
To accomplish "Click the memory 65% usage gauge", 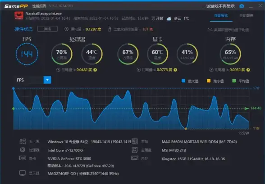I will click(230, 54).
